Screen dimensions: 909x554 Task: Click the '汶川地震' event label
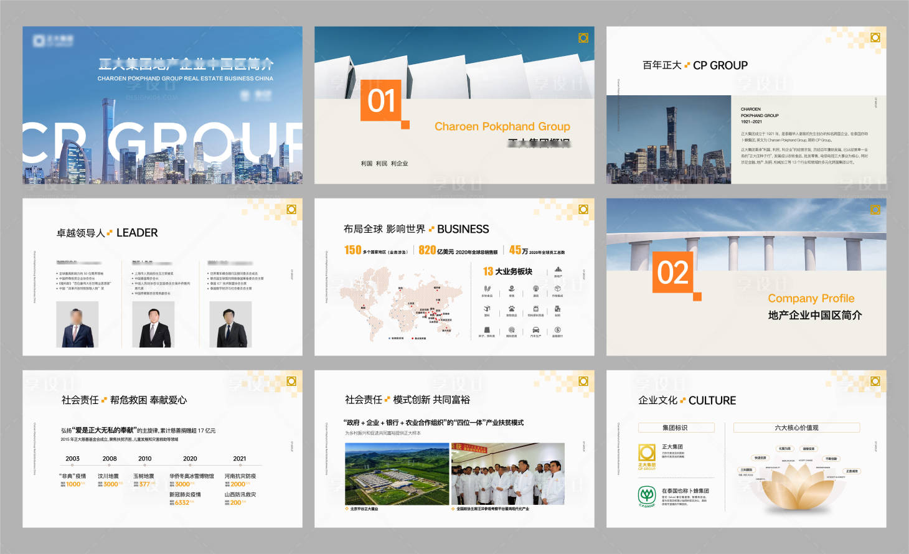[108, 476]
